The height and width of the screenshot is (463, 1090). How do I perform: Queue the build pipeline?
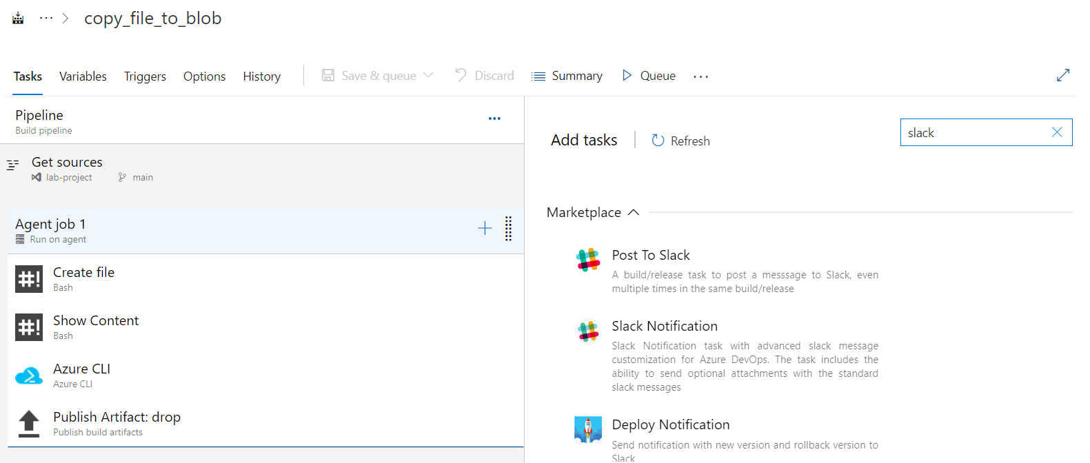coord(658,76)
